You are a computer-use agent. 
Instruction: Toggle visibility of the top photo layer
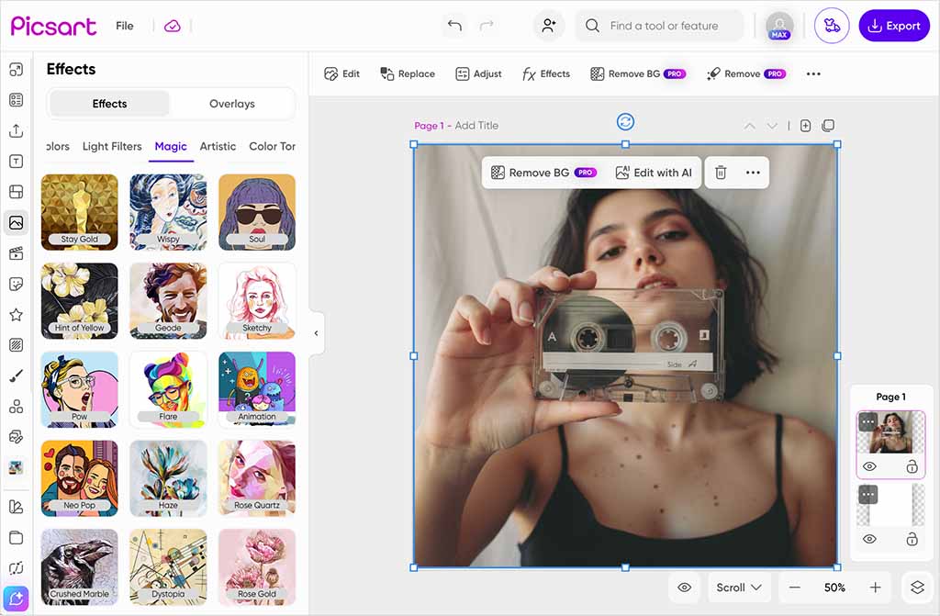[x=869, y=466]
